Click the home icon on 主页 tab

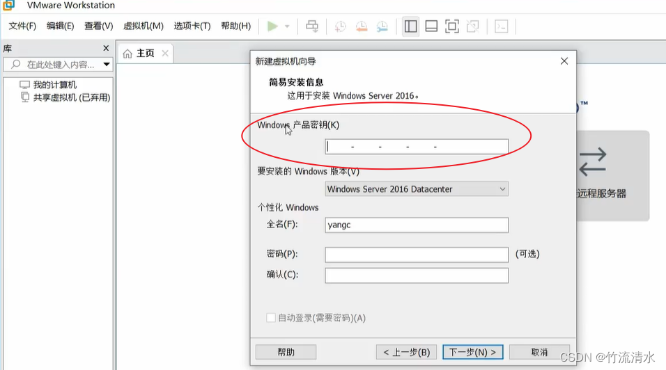click(127, 54)
